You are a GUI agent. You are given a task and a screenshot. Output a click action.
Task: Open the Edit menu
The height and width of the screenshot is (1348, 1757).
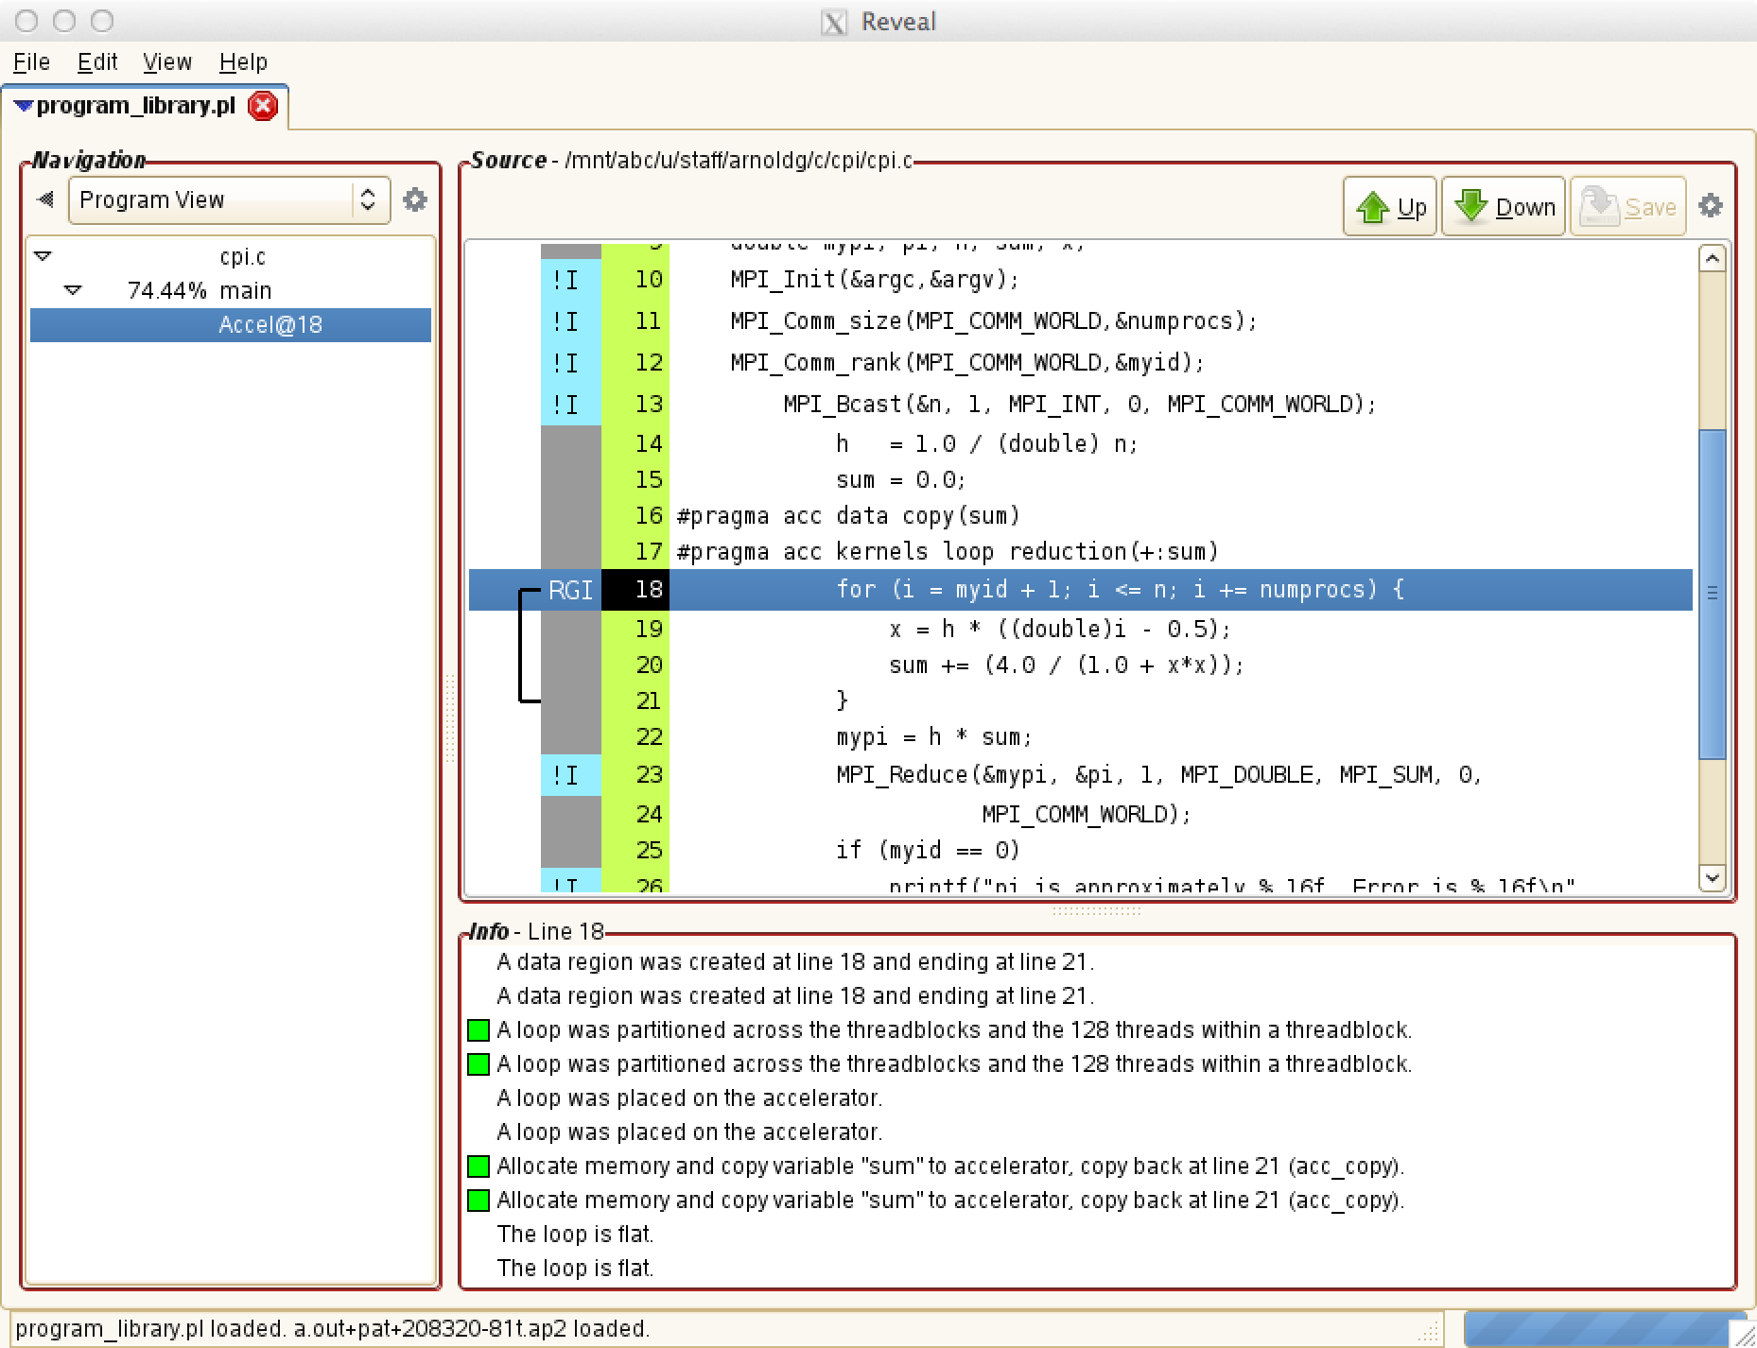[97, 62]
